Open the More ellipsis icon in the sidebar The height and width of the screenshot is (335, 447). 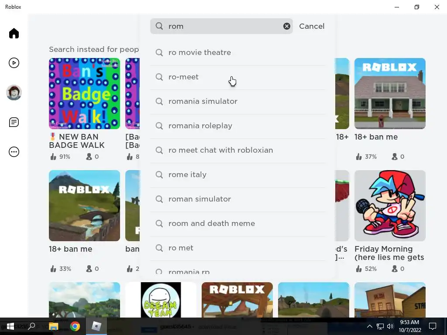pos(14,152)
